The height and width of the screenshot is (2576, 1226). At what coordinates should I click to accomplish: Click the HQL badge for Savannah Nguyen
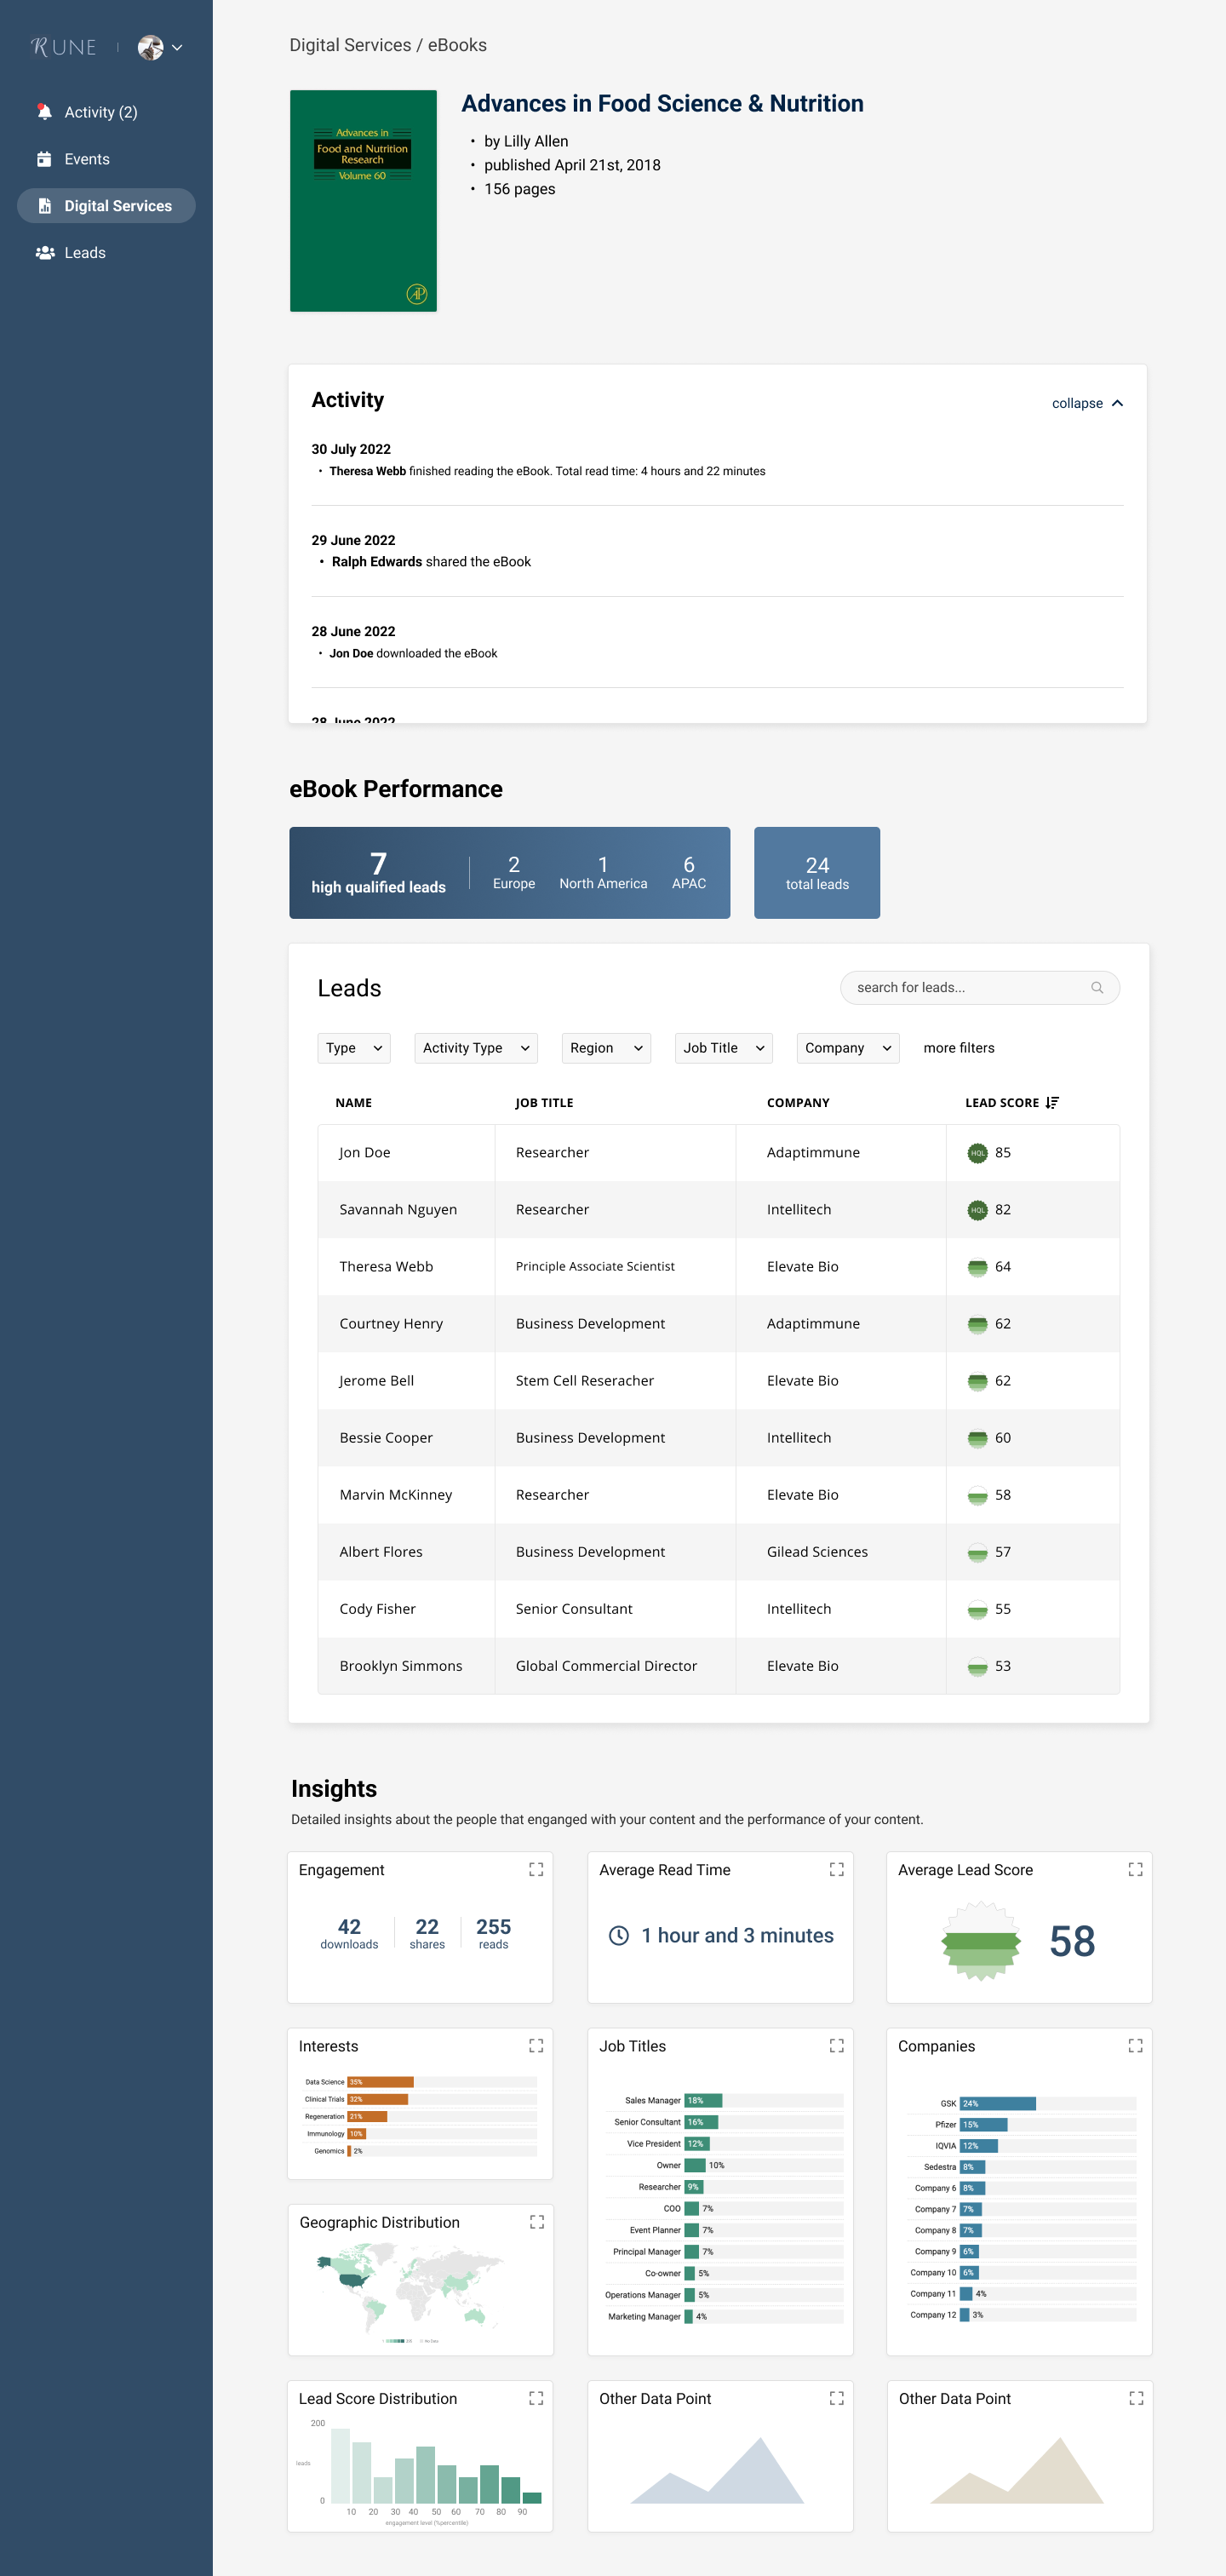pyautogui.click(x=978, y=1210)
